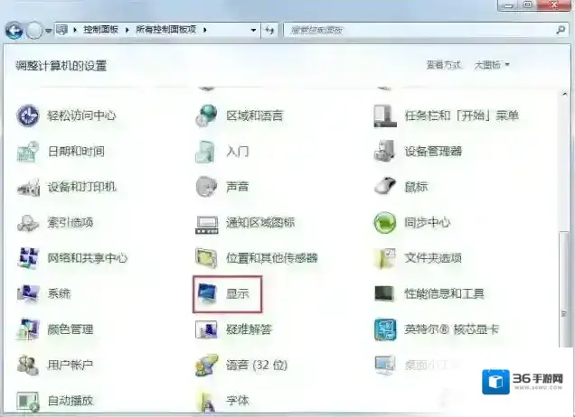Open the 设备和打印机 icon

(28, 187)
